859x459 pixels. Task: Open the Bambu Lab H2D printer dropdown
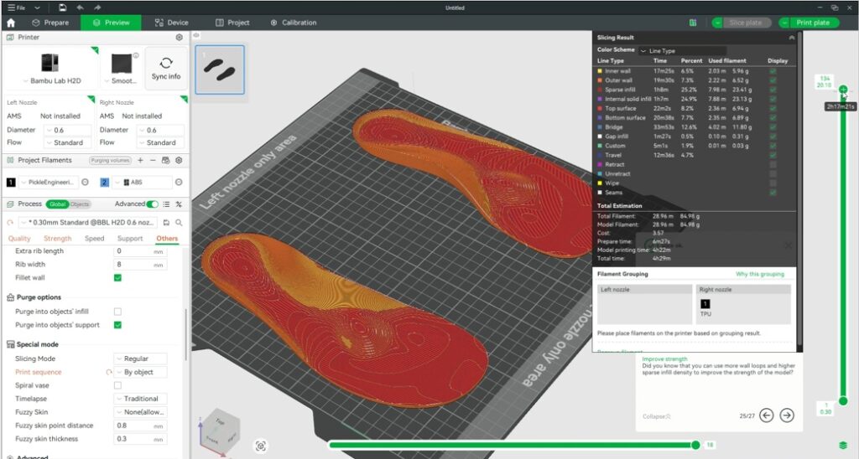click(51, 80)
